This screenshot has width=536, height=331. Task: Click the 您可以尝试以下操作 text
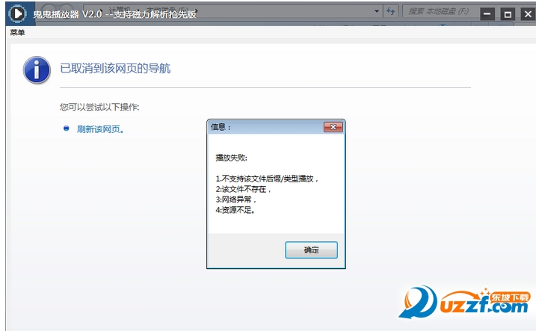(x=99, y=107)
